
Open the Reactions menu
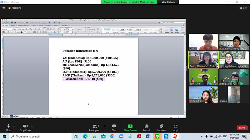(161, 128)
